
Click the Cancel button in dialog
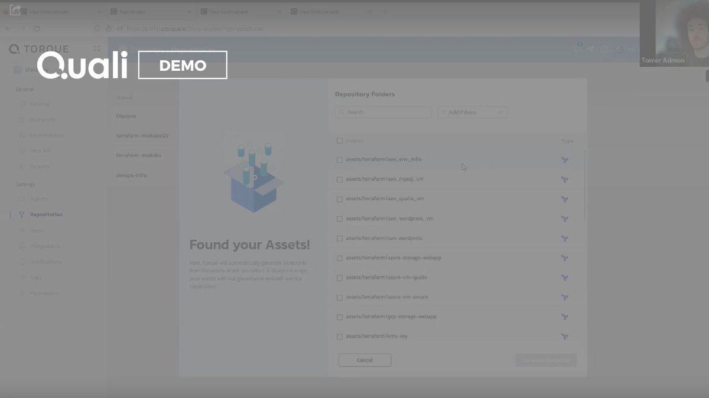pyautogui.click(x=365, y=360)
